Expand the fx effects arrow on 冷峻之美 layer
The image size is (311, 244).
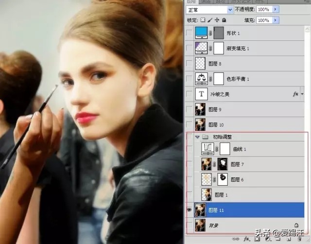301,94
